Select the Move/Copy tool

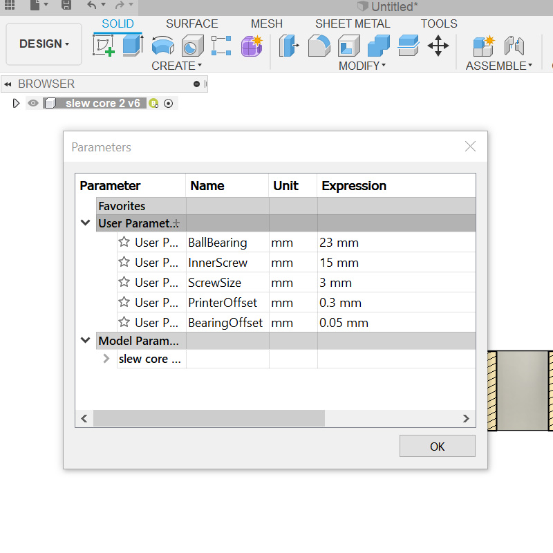[438, 46]
